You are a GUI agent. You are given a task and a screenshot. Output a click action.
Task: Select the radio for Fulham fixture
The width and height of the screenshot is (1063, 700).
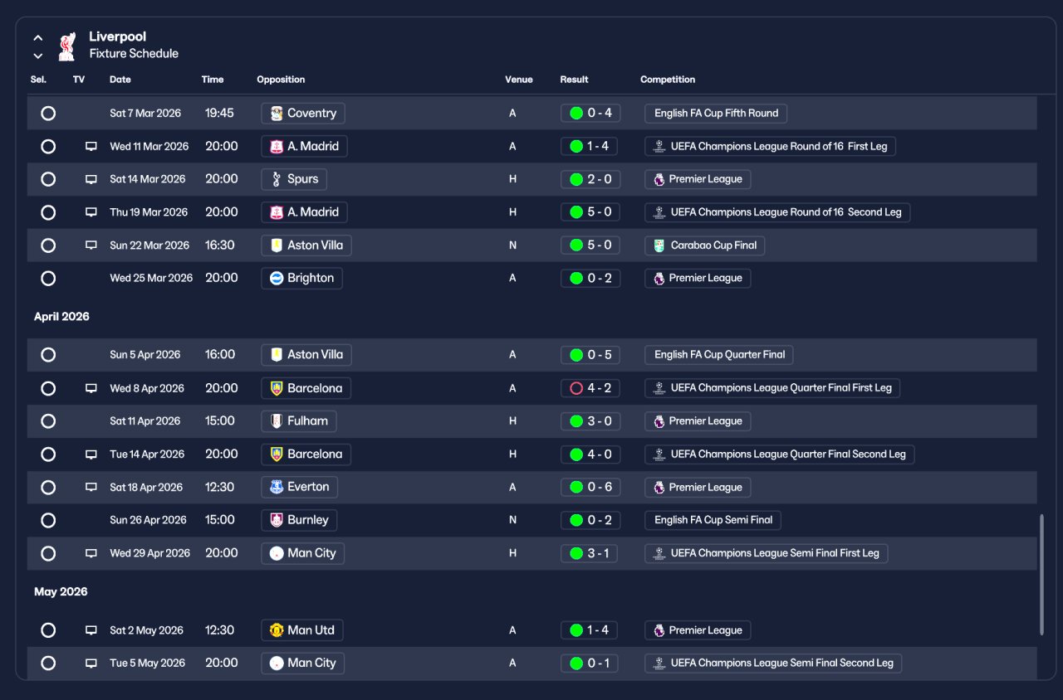pos(48,420)
